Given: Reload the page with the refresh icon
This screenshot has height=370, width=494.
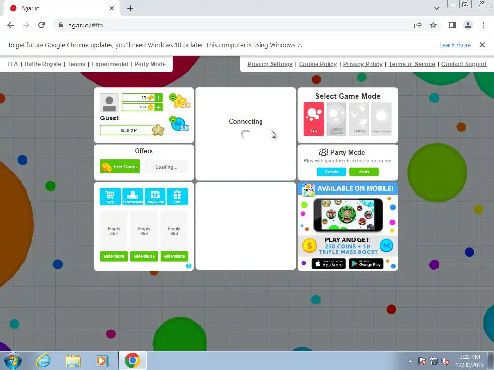Looking at the screenshot, I should (41, 25).
